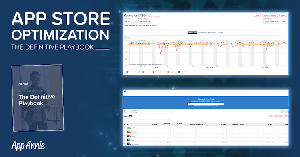Click the chart zoom magnifier icon

pyautogui.click(x=129, y=38)
